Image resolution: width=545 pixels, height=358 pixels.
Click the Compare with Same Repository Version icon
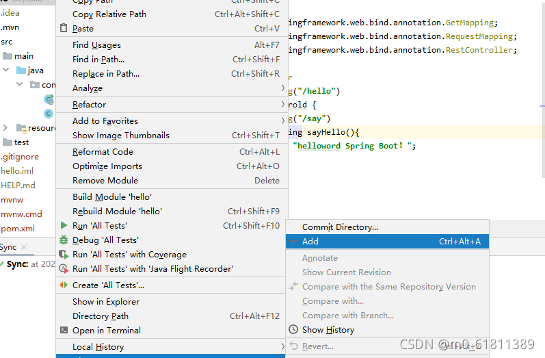point(293,286)
